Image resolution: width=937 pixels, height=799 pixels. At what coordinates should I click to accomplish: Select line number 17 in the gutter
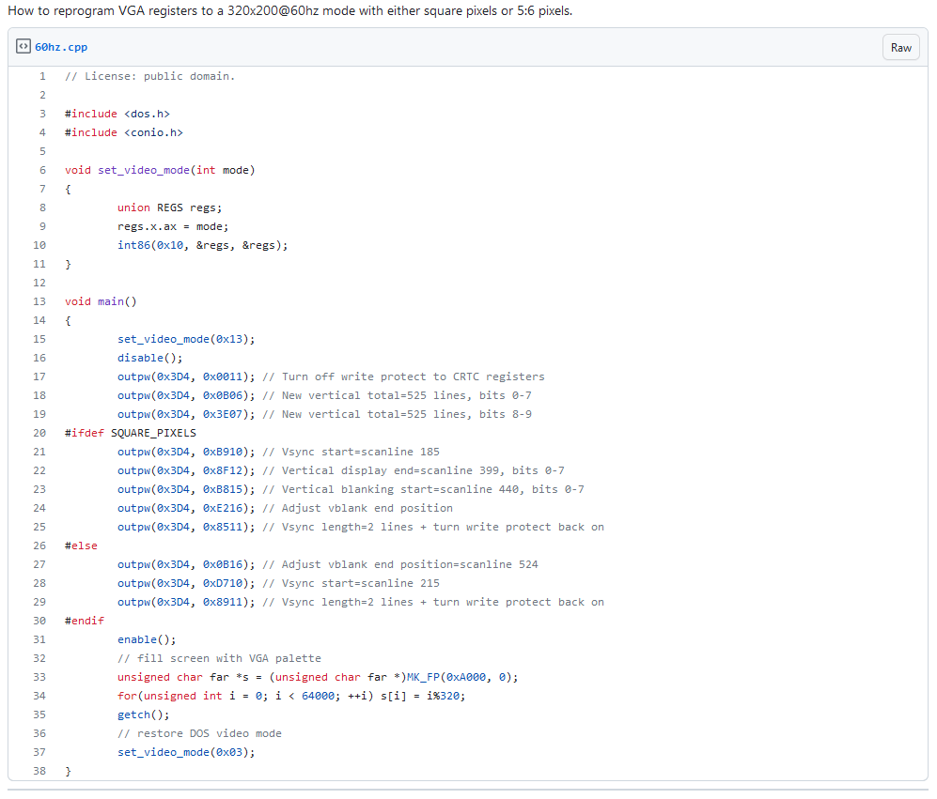point(39,376)
